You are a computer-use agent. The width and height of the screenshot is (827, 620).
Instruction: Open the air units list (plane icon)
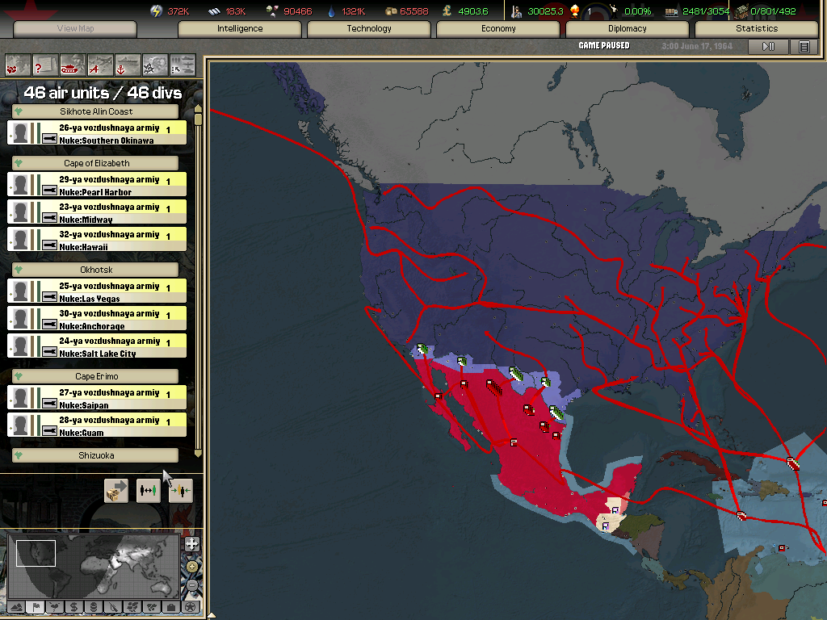coord(100,64)
